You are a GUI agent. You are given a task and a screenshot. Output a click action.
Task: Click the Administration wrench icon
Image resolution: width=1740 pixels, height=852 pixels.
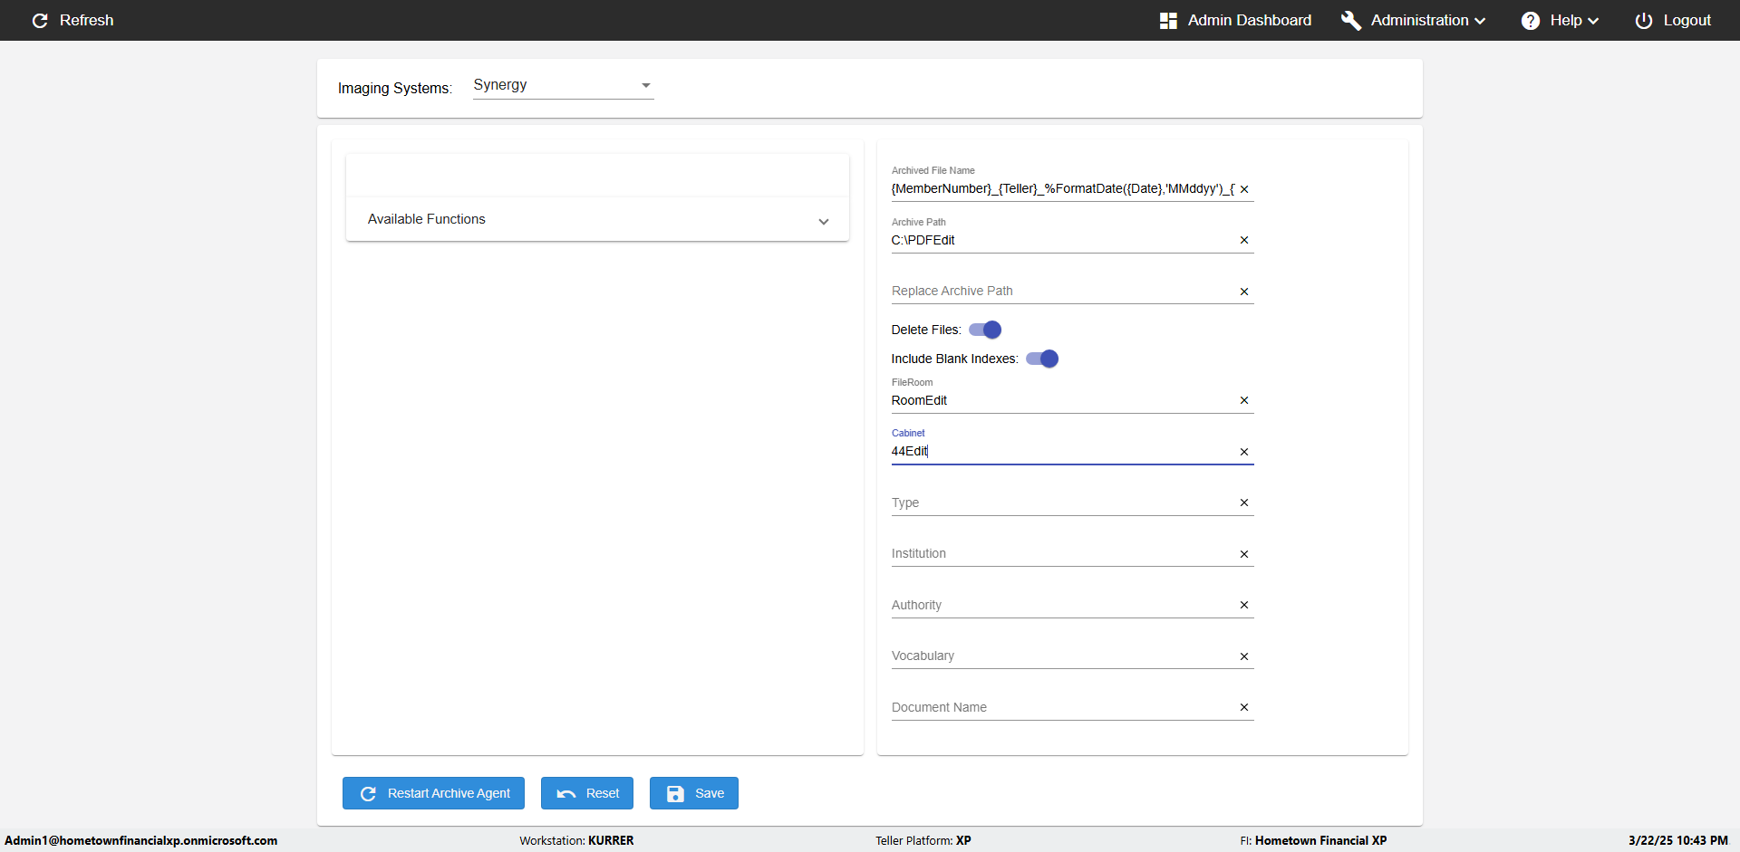point(1351,21)
